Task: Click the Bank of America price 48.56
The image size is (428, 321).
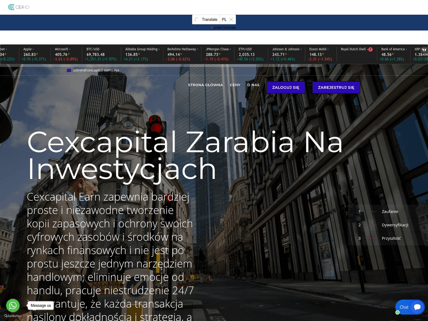Action: (387, 55)
